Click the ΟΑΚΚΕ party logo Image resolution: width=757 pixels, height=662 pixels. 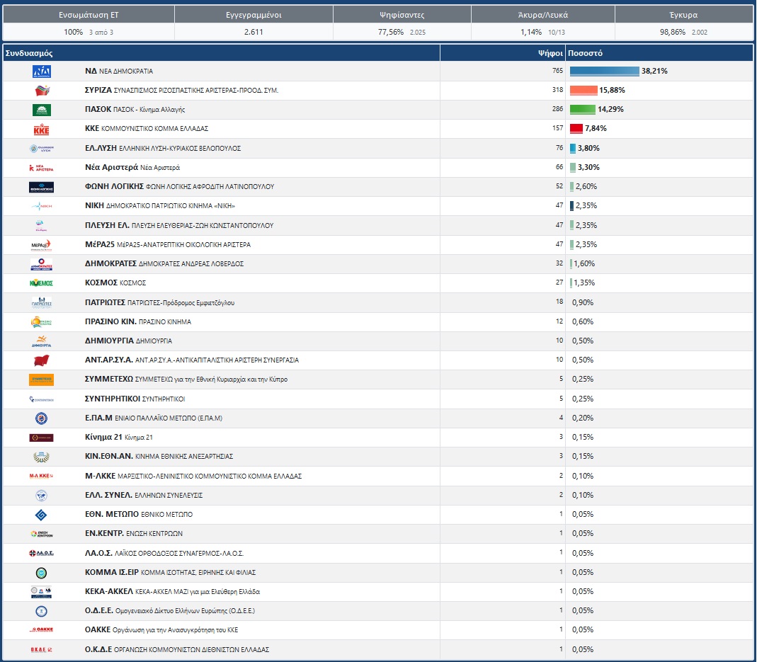coord(42,629)
